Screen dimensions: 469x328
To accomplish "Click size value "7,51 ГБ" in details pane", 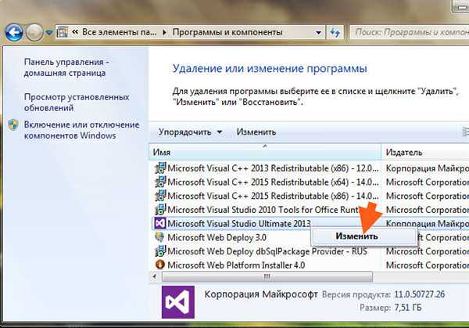I will click(x=408, y=308).
